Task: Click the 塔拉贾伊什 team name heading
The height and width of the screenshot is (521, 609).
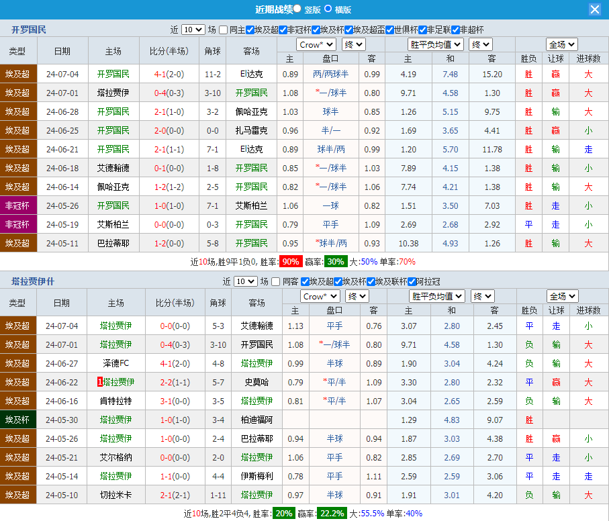Action: pos(33,281)
